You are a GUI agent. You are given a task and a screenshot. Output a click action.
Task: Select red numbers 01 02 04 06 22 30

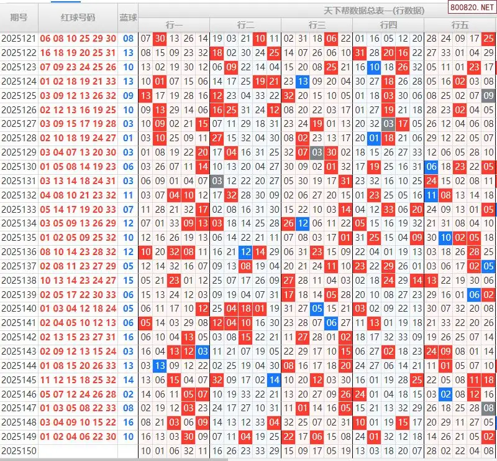click(x=78, y=437)
